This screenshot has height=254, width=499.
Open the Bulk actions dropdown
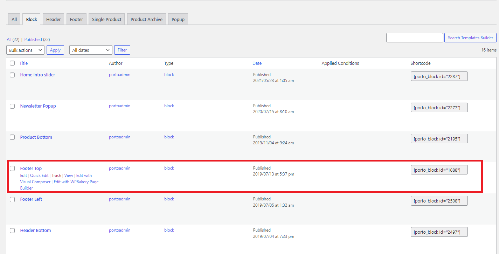(x=25, y=50)
